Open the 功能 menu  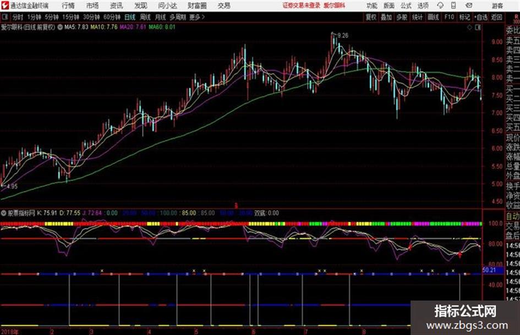tap(372, 6)
